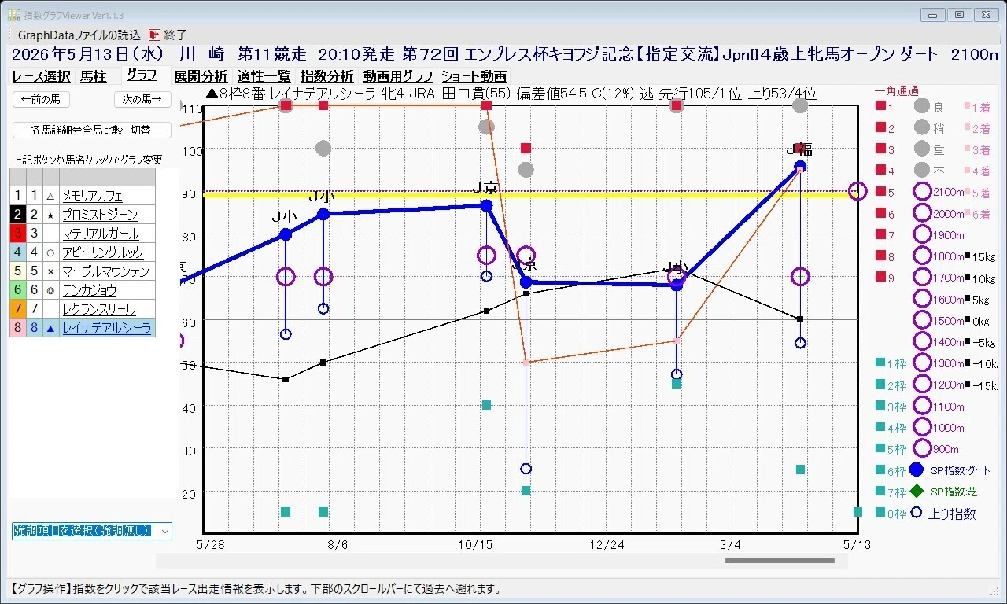Open the 展開分析 tab
Image resolution: width=1007 pixels, height=604 pixels.
(x=201, y=76)
